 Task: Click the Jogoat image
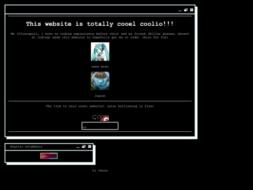coord(100,81)
